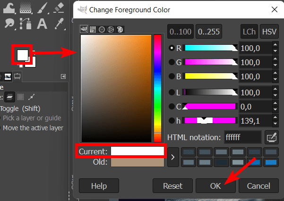Viewport: 284px width, 201px height.
Task: Click the OK button
Action: (215, 185)
